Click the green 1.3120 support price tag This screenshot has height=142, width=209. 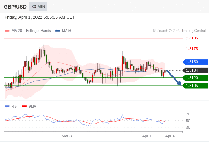pyautogui.click(x=195, y=78)
